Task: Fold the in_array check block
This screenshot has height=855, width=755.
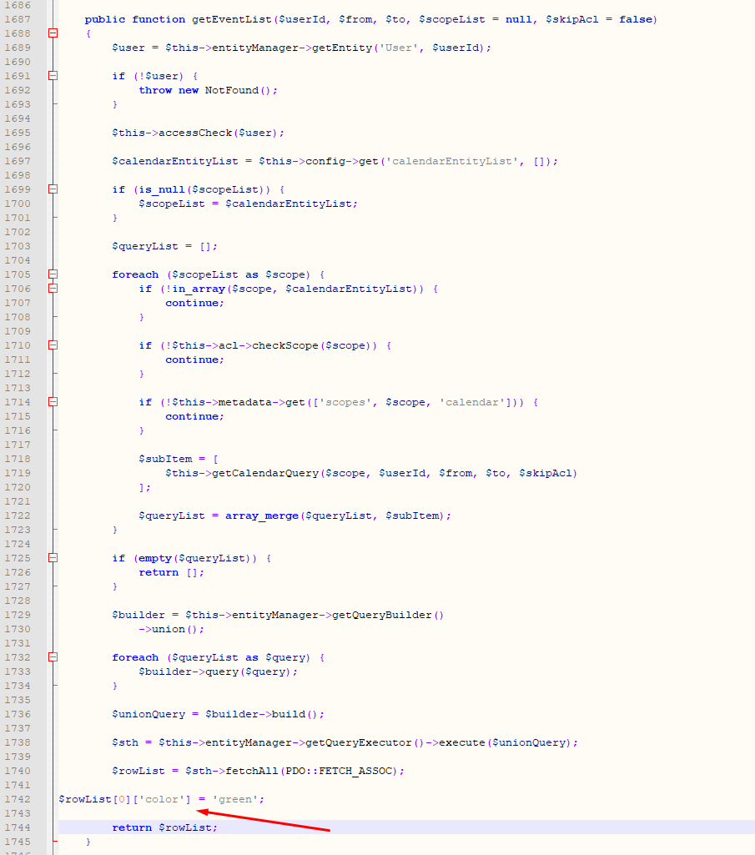Action: click(53, 289)
